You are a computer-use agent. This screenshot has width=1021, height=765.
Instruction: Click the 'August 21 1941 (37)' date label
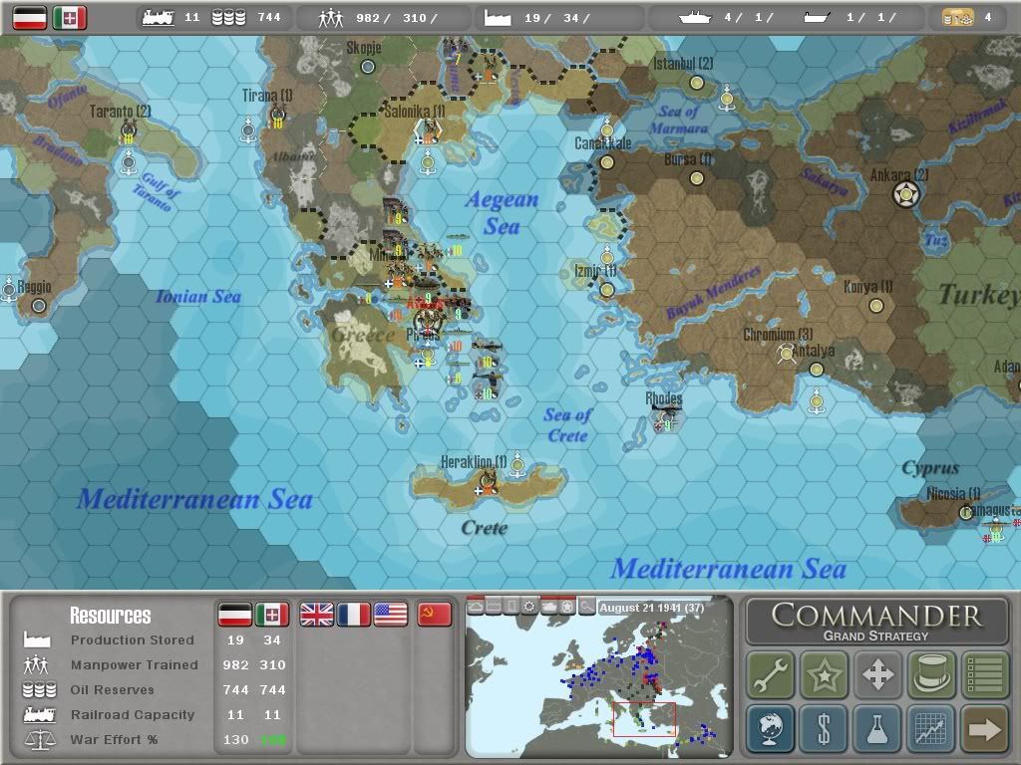tap(652, 608)
